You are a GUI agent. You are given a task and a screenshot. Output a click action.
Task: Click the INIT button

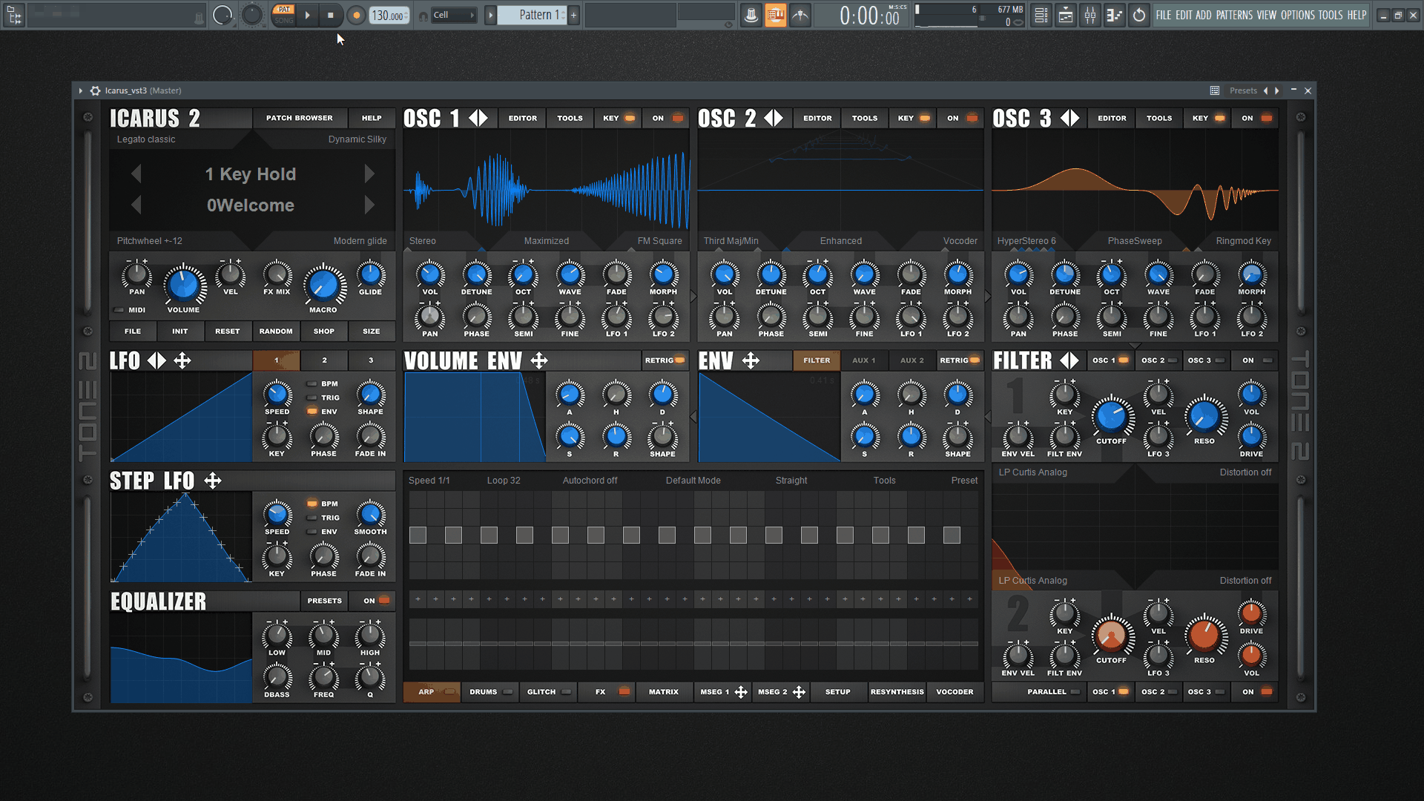(x=180, y=332)
